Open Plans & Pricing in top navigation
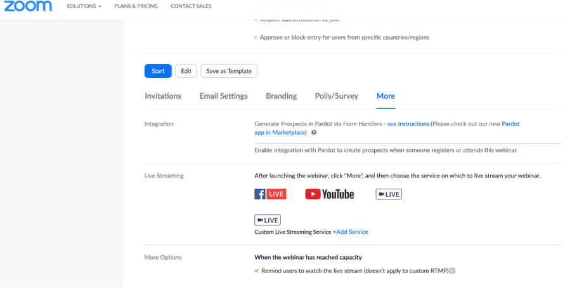The width and height of the screenshot is (565, 292). coord(136,6)
